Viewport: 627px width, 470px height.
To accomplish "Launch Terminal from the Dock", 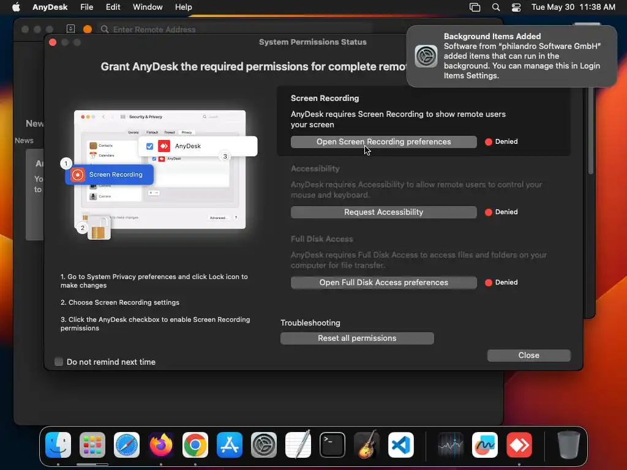I will pyautogui.click(x=332, y=445).
